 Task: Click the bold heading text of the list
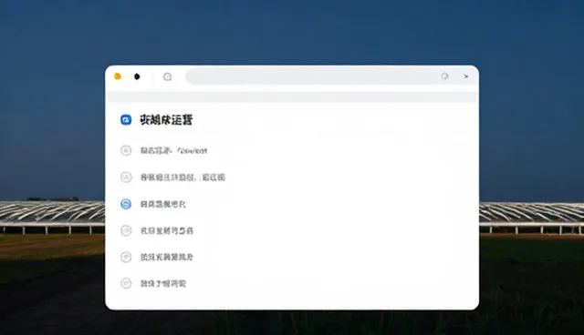[x=166, y=119]
